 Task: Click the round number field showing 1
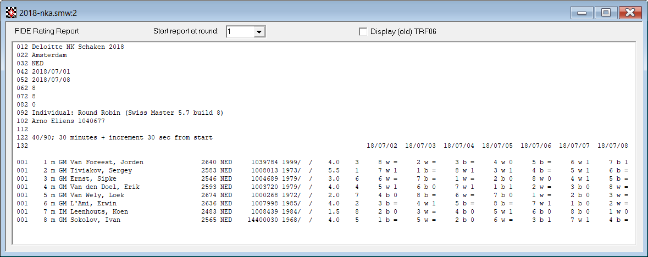[240, 32]
